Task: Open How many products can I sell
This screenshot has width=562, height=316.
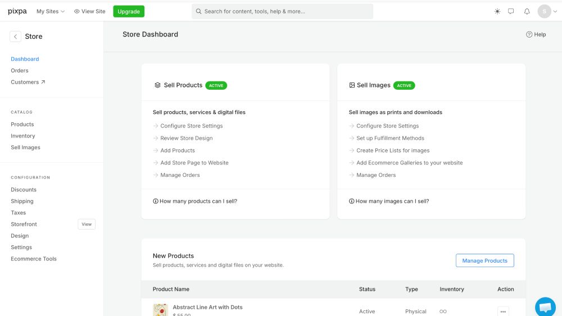Action: (x=195, y=201)
